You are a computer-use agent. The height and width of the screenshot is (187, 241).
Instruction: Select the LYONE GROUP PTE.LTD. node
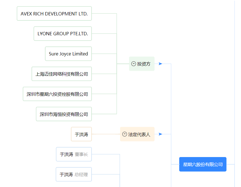(x=63, y=34)
